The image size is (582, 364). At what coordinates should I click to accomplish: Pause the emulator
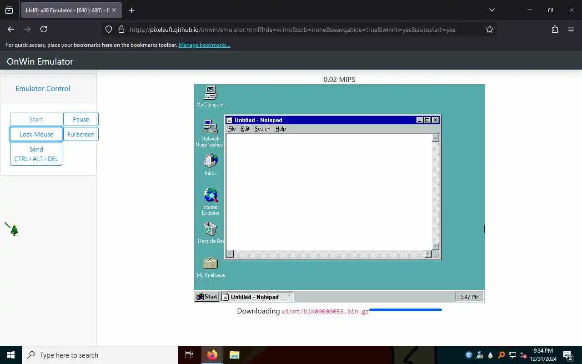(x=81, y=119)
